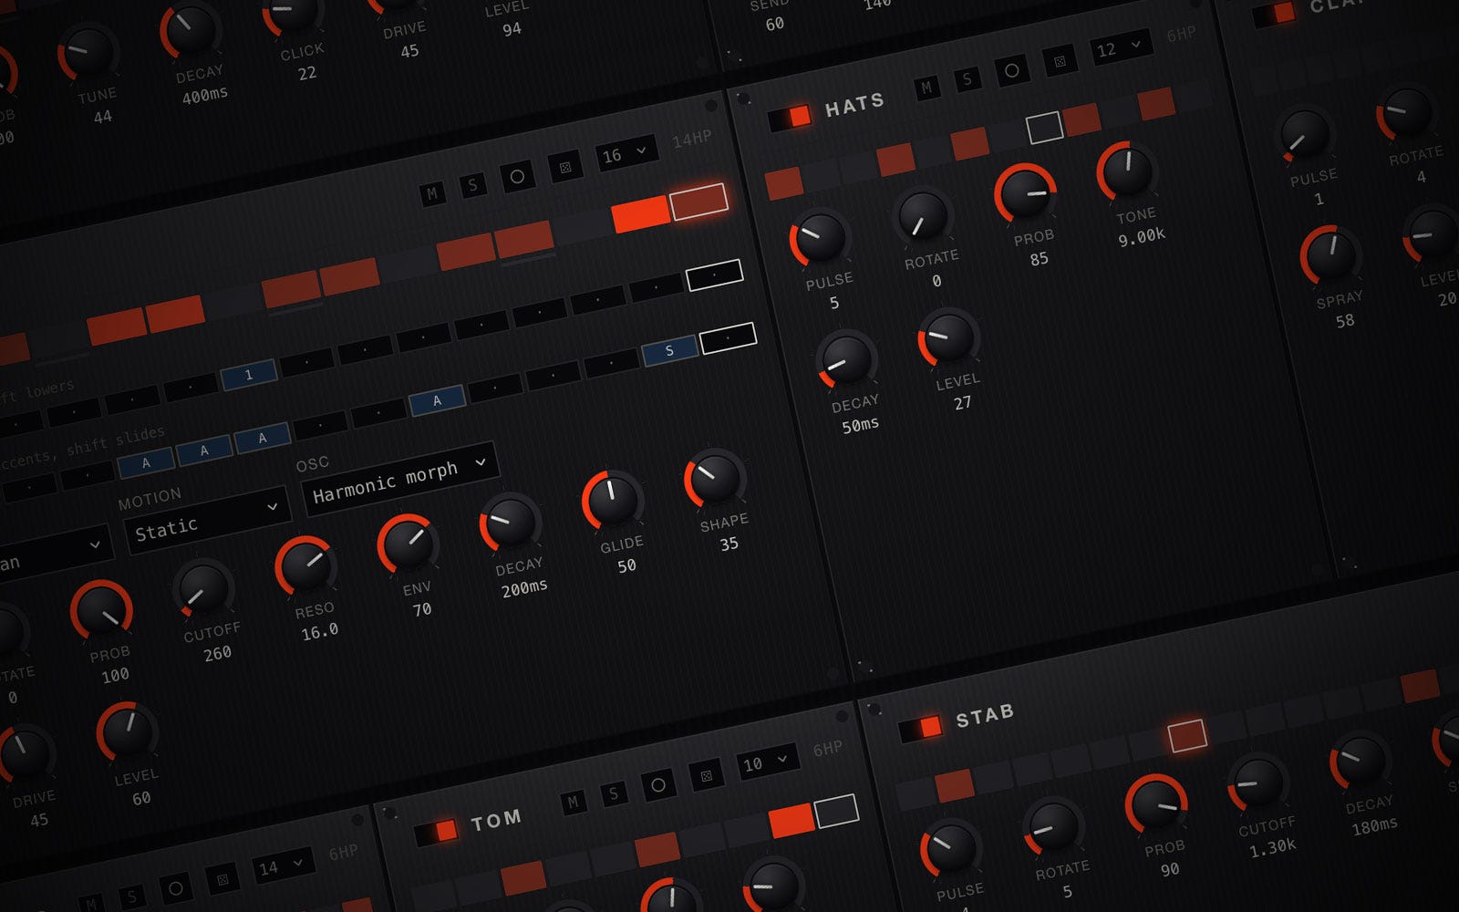Click the RESO knob set to 16.0
Screen dimensions: 1459x912
click(x=305, y=567)
